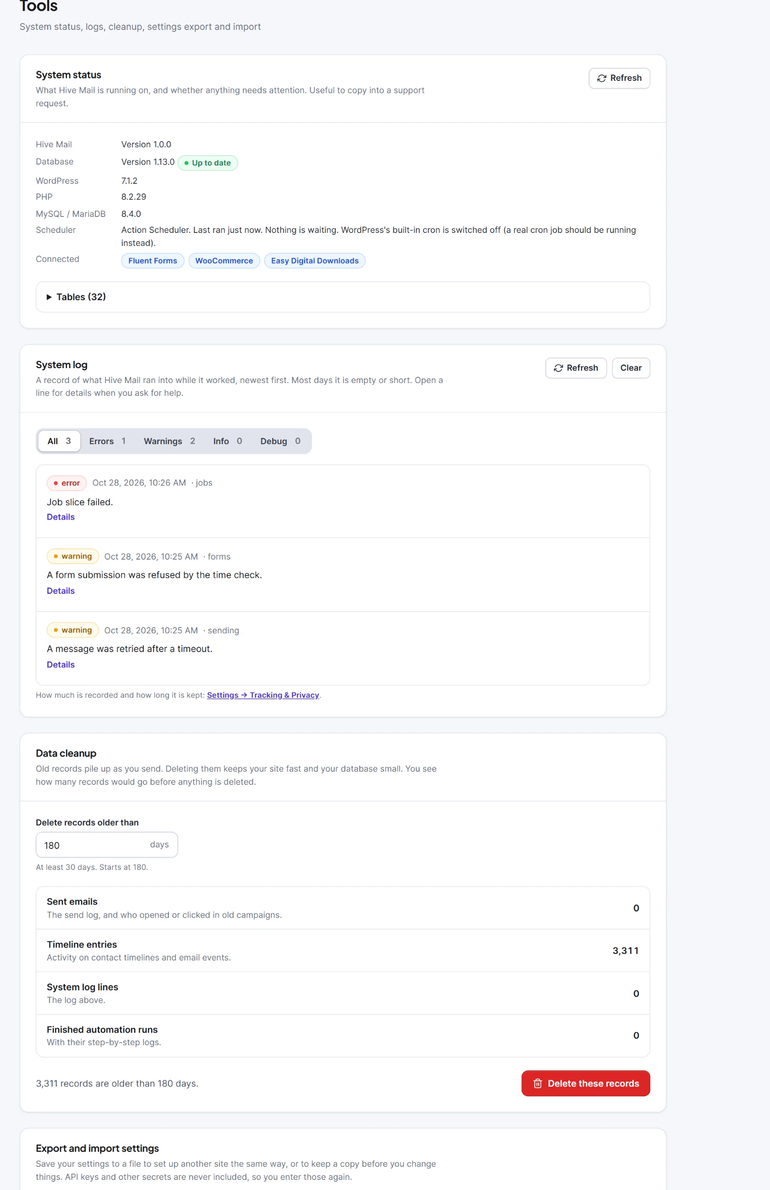Open Details for refused form submission warning

[x=61, y=591]
